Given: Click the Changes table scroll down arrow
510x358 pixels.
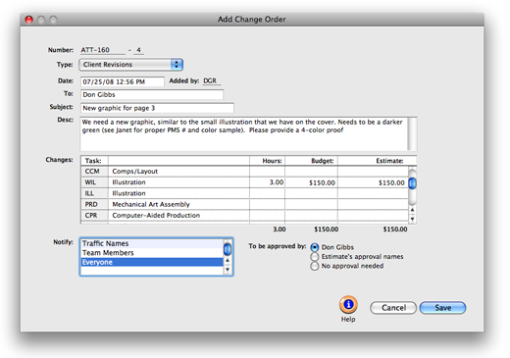Looking at the screenshot, I should click(x=413, y=219).
